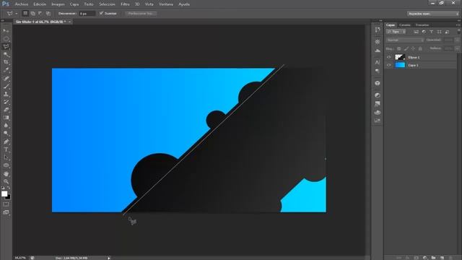This screenshot has width=462, height=260.
Task: Click the zoom percentage field in status bar
Action: pos(20,258)
